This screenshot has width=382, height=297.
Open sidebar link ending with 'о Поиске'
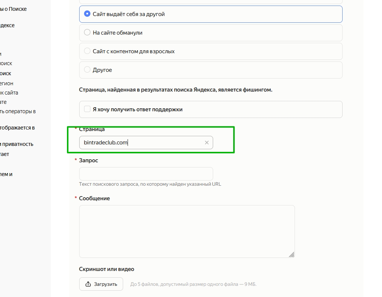(x=13, y=9)
